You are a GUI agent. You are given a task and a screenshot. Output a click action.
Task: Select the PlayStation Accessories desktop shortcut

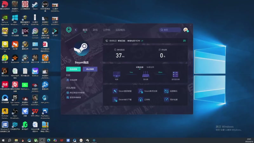click(x=45, y=113)
